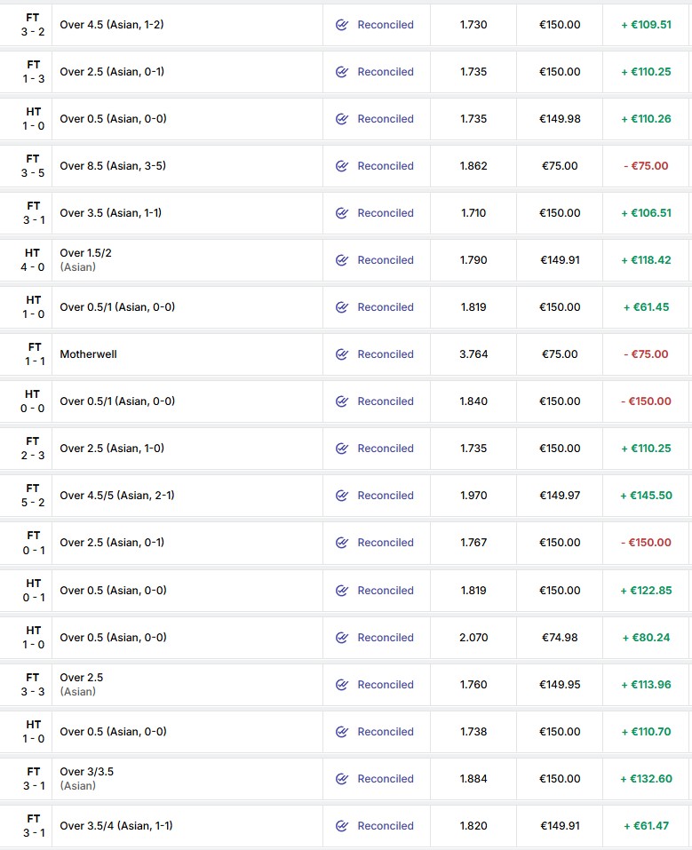Click the reconciled icon beside odds 2.070

click(342, 638)
